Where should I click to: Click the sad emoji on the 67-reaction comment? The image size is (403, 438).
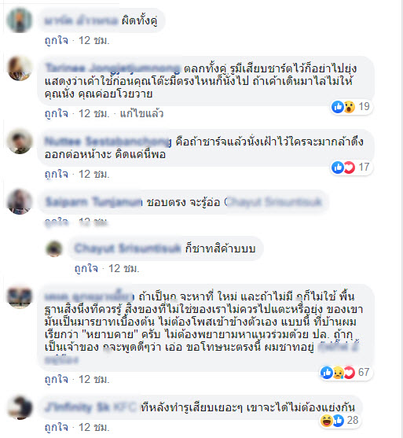[x=338, y=373]
